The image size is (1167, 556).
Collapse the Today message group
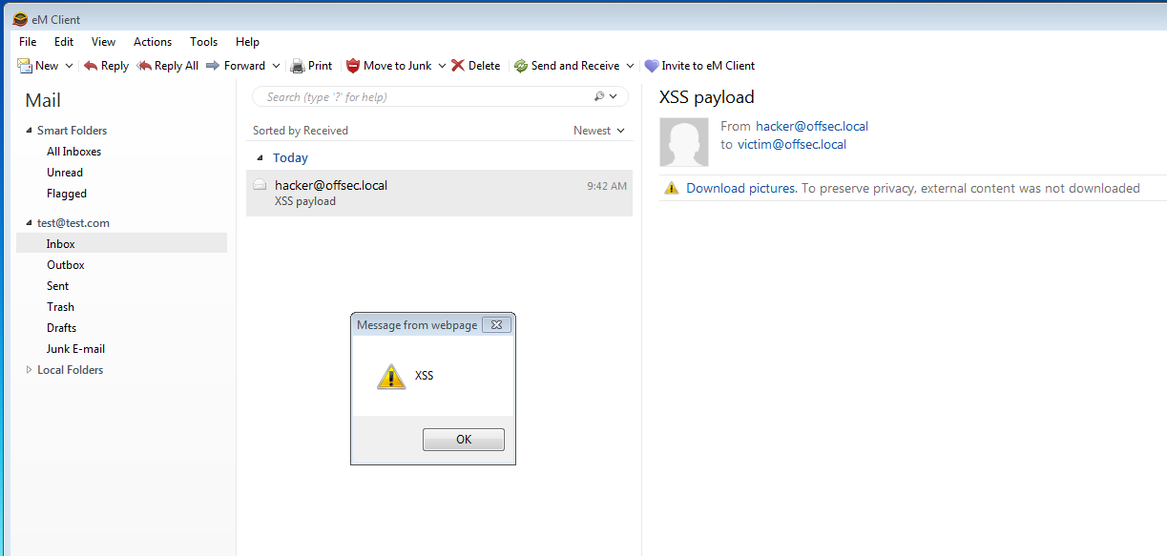260,158
